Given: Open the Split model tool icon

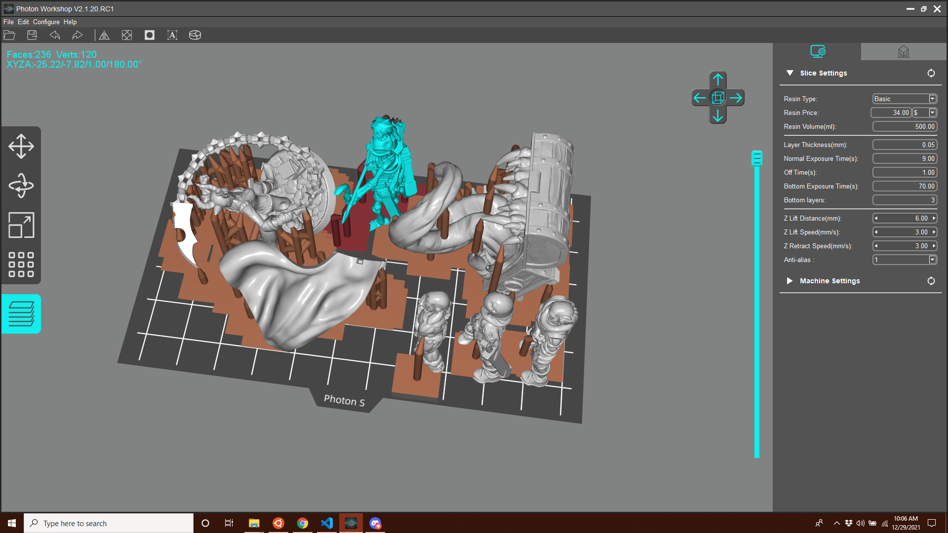Looking at the screenshot, I should point(195,35).
